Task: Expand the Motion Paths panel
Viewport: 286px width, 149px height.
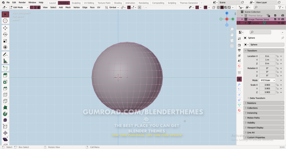Action: point(264,118)
